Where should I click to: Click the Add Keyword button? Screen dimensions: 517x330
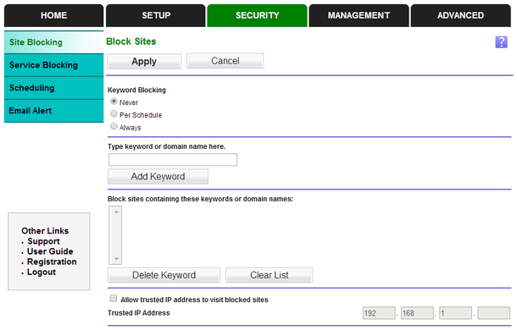tap(158, 177)
